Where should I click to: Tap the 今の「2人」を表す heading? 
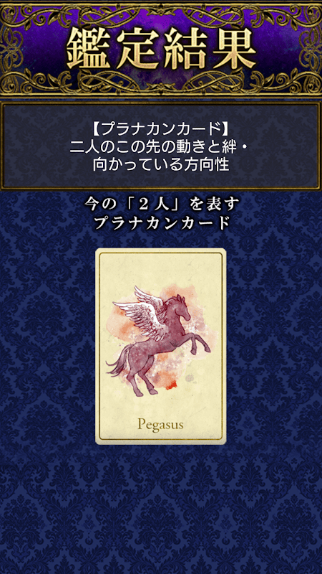[160, 204]
